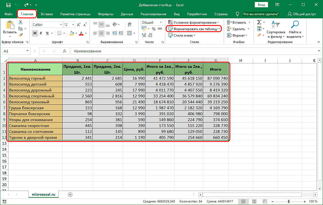Click Форматировать как таблицу button
This screenshot has height=205, width=323.
[x=194, y=29]
